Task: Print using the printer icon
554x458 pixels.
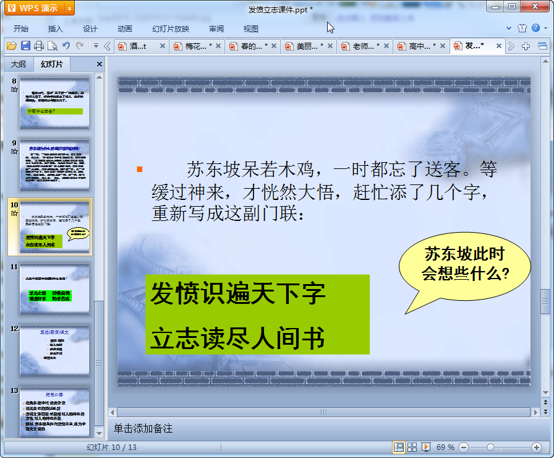Action: pyautogui.click(x=39, y=46)
